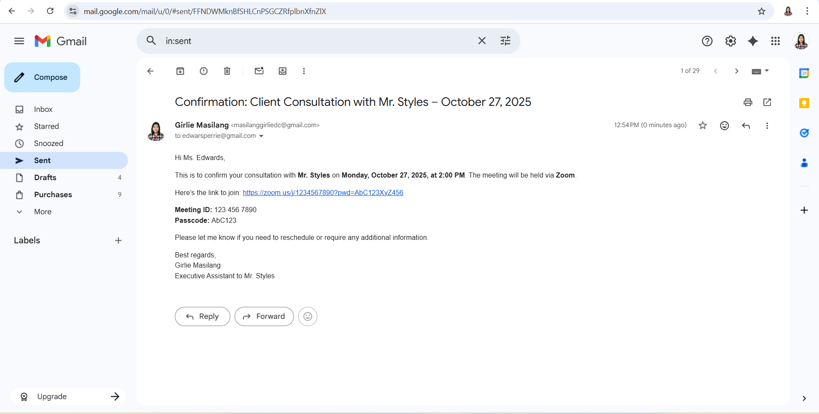Viewport: 819px width, 414px height.
Task: Click the Report spam icon
Action: tap(203, 71)
